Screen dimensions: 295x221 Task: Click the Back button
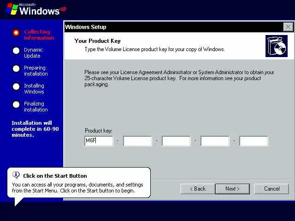[x=198, y=189]
